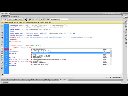Open the File management menu
128x96 pixels.
(34, 19)
